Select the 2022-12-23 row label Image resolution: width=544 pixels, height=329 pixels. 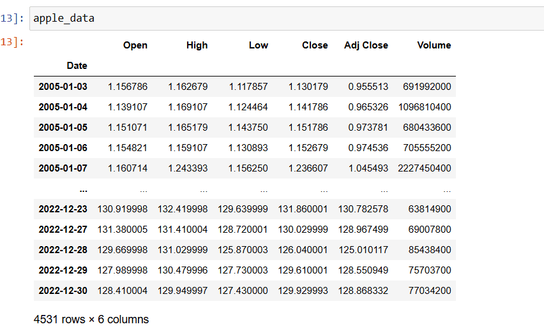(x=63, y=209)
